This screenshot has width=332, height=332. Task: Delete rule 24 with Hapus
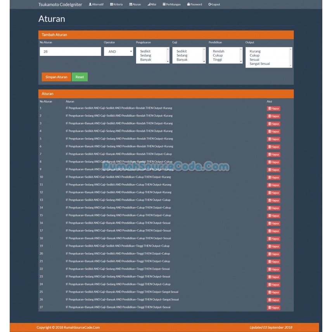tap(273, 285)
